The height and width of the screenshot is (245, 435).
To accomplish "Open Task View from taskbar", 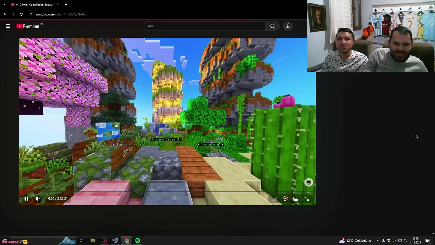I will (x=82, y=241).
